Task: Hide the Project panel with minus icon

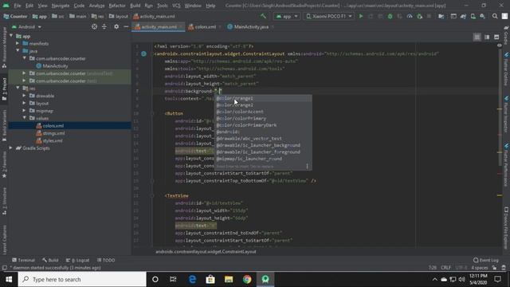Action: coord(126,26)
